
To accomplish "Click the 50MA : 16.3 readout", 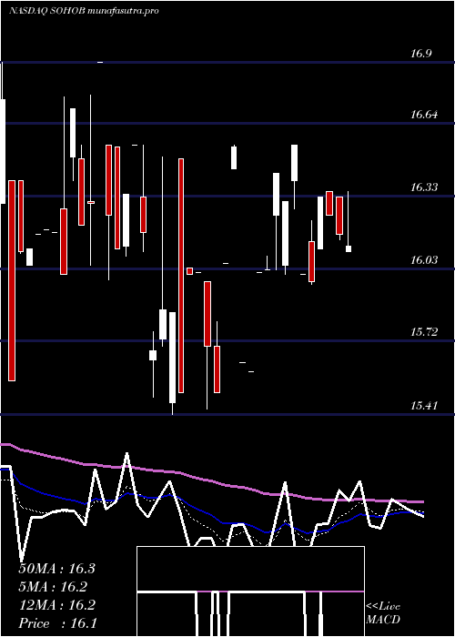I will 56,569.
